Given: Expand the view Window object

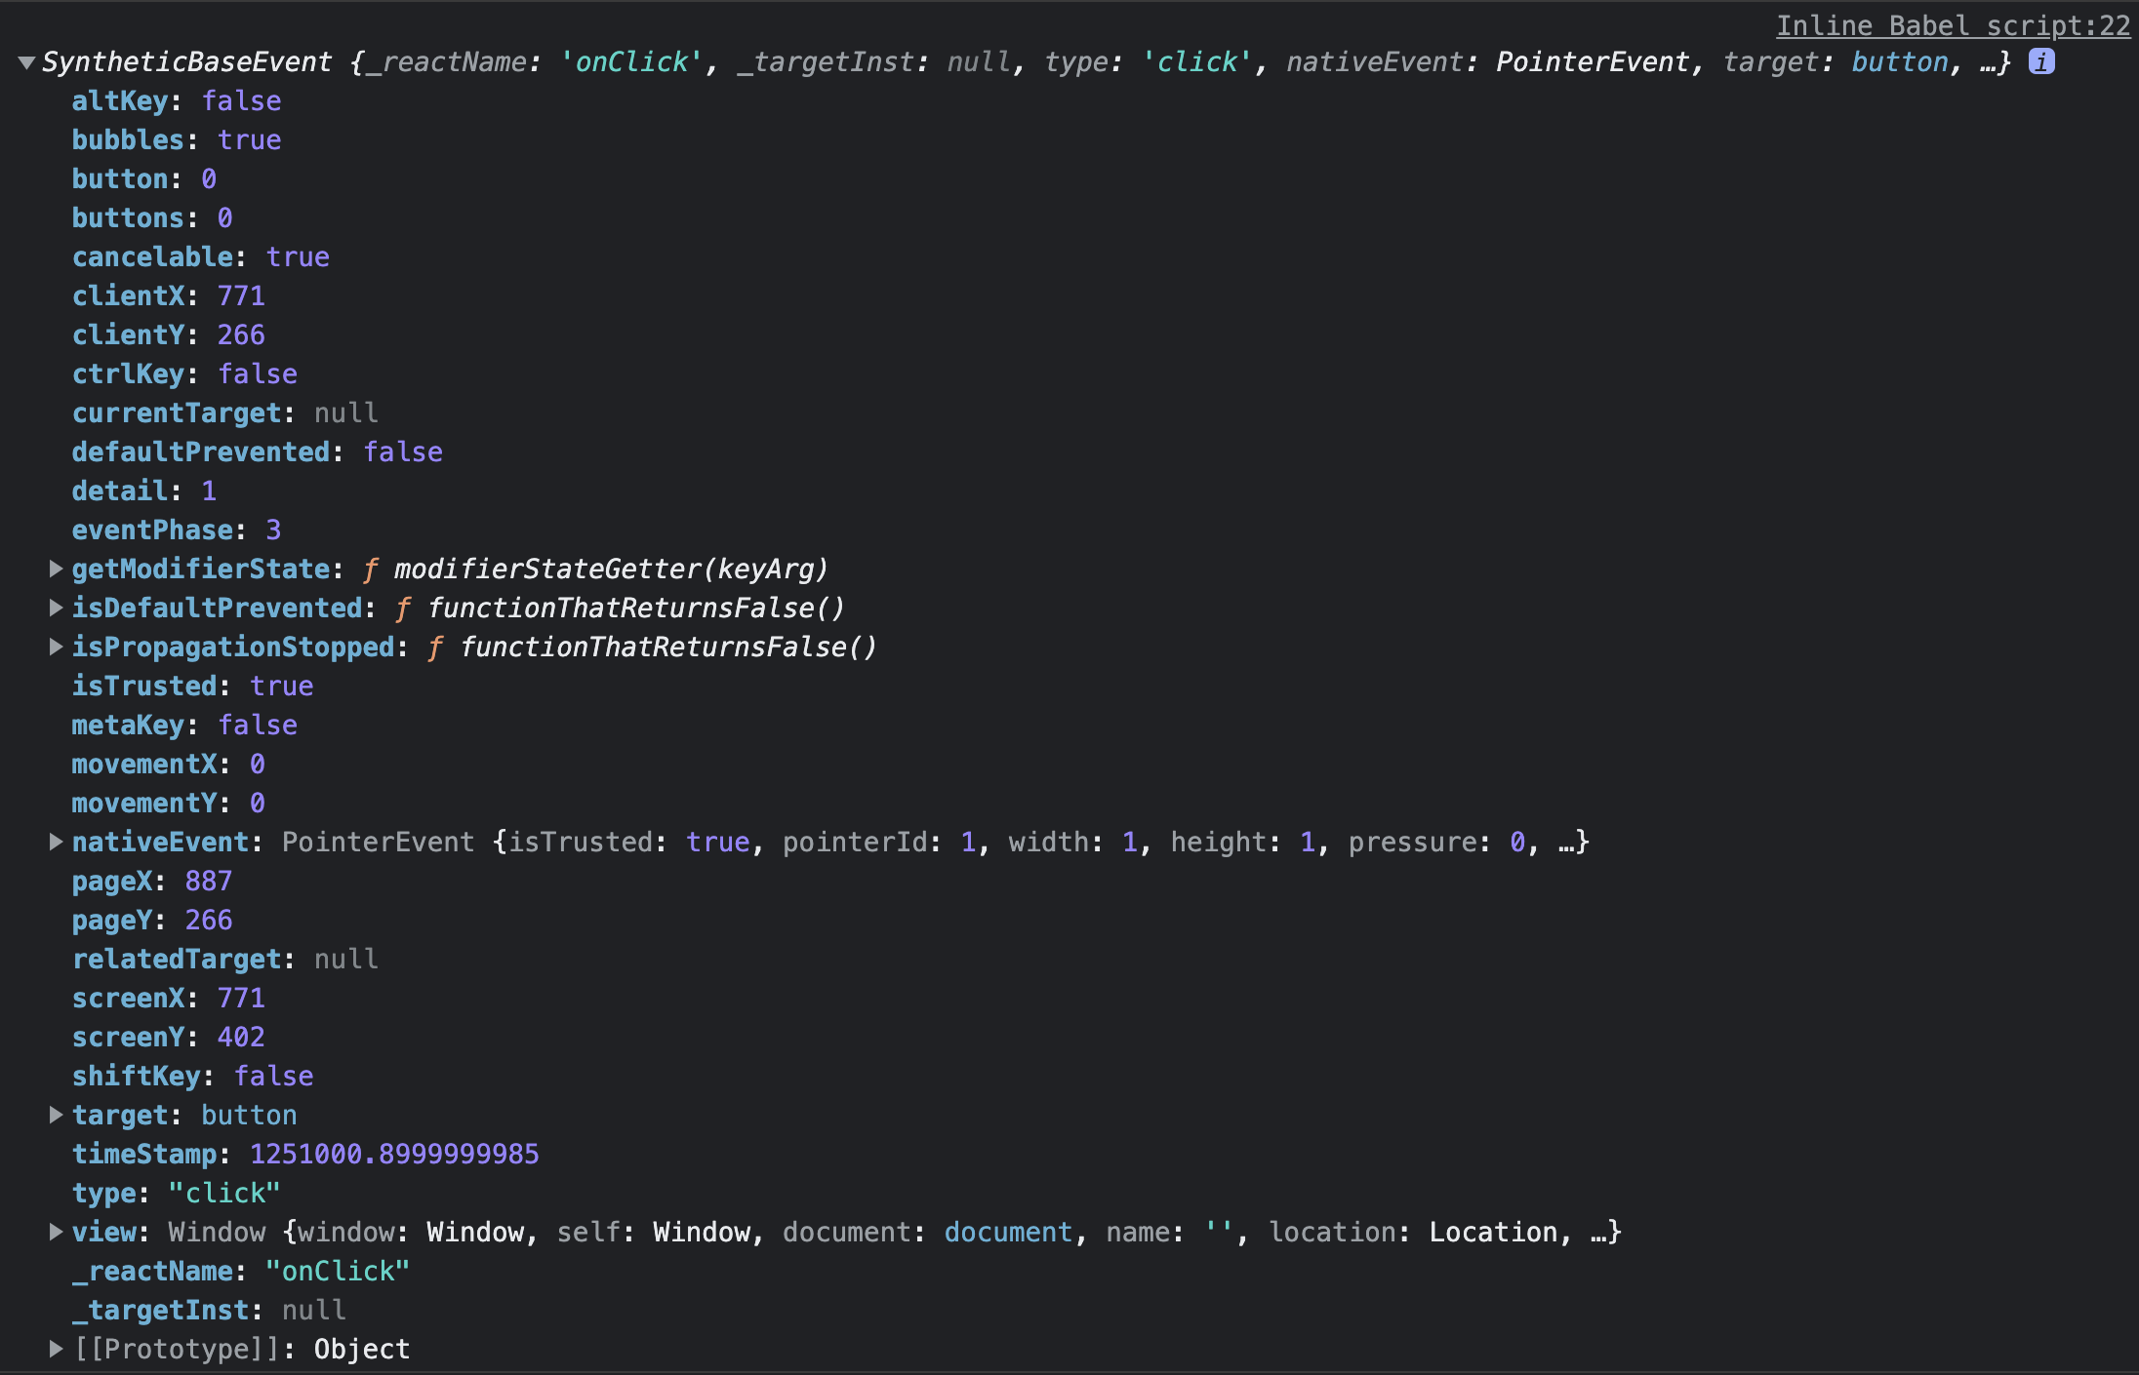Looking at the screenshot, I should [56, 1232].
